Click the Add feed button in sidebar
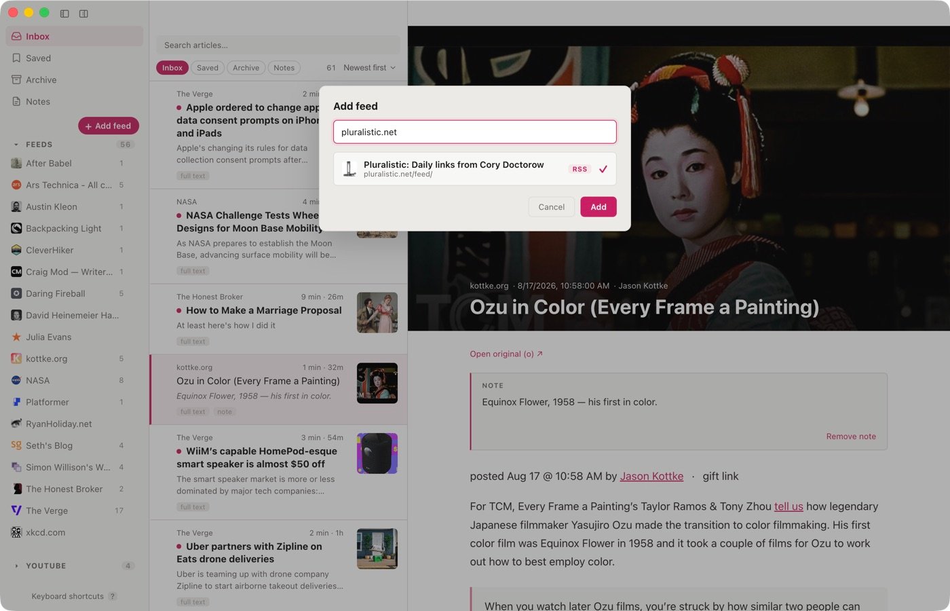950x611 pixels. coord(109,126)
